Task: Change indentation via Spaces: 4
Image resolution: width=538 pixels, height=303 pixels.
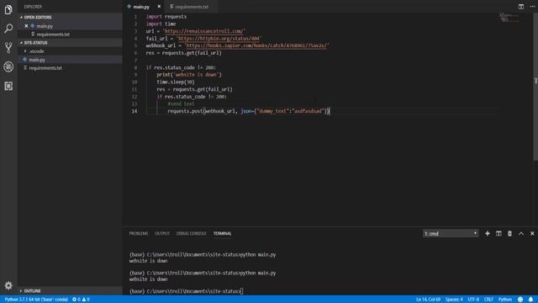Action: point(454,300)
